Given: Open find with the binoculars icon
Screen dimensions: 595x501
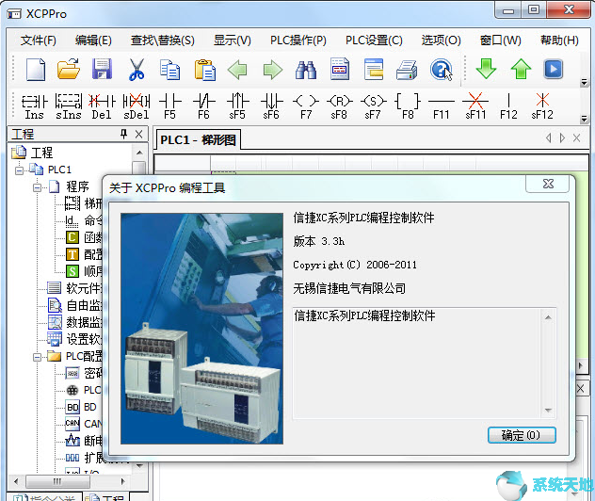Looking at the screenshot, I should click(x=306, y=70).
